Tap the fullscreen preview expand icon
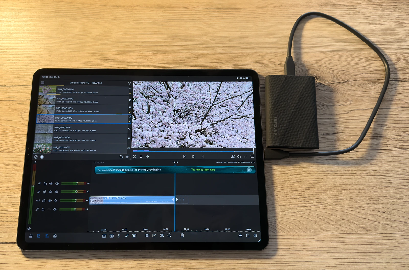 pyautogui.click(x=252, y=156)
